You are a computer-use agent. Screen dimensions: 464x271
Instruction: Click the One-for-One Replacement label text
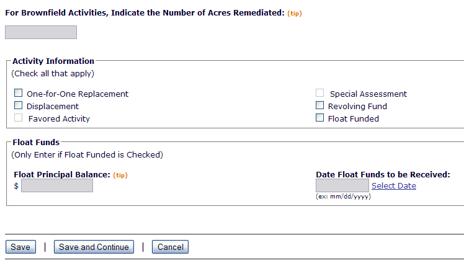point(78,94)
